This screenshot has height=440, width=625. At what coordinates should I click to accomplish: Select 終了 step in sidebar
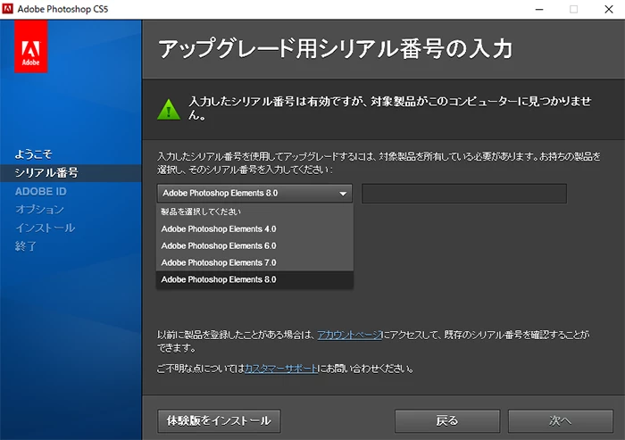click(26, 246)
